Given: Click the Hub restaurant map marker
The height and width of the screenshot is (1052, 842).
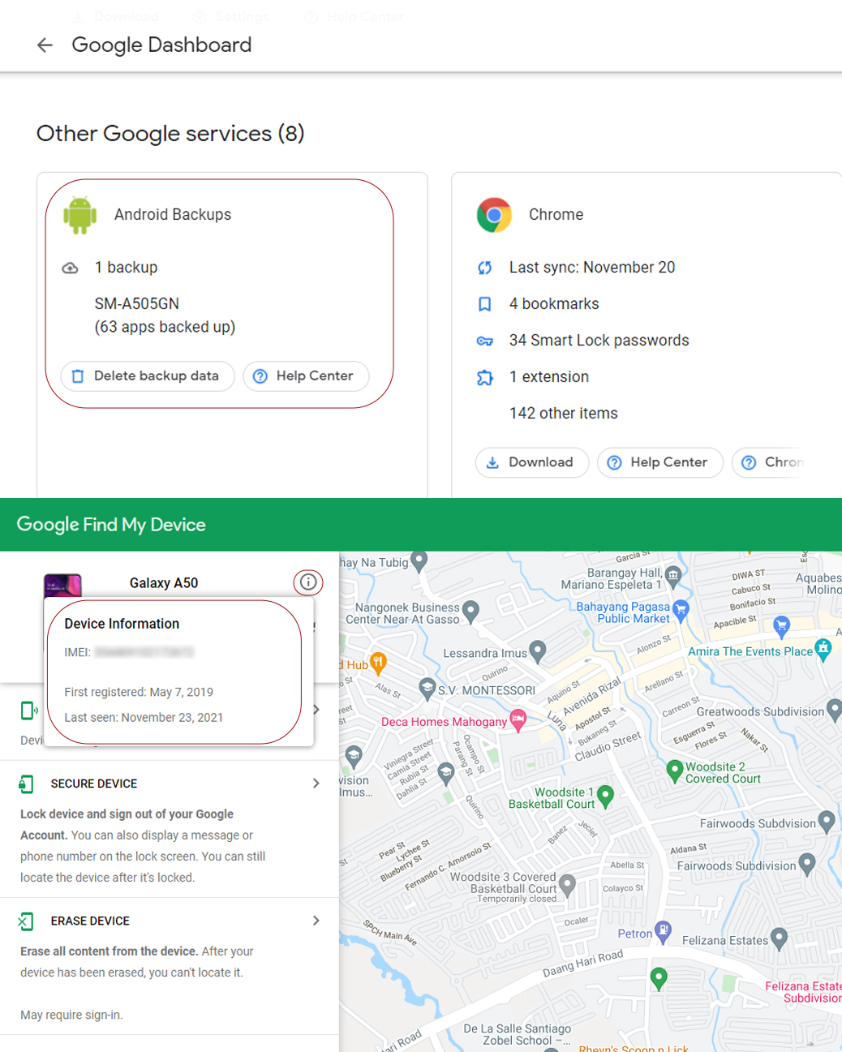Looking at the screenshot, I should [377, 663].
